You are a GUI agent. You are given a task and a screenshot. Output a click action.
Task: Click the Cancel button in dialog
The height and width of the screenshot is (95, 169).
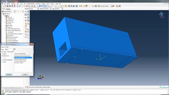pyautogui.click(x=25, y=74)
